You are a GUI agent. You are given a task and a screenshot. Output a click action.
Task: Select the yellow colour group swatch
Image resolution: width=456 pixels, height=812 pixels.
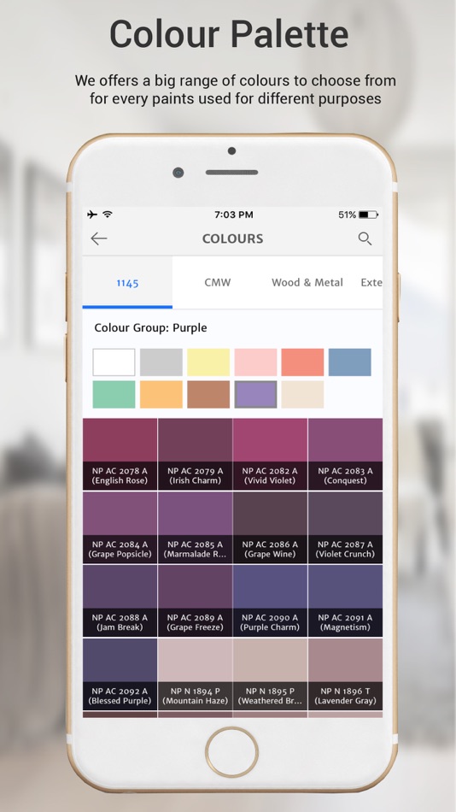(x=208, y=362)
